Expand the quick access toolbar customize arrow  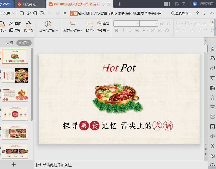(65, 13)
